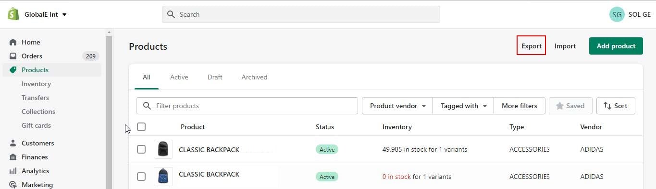This screenshot has width=656, height=189.
Task: Switch to the Draft tab
Action: coord(215,77)
